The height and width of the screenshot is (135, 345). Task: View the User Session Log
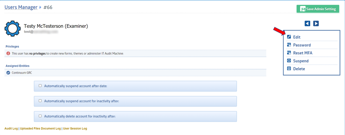click(x=75, y=128)
